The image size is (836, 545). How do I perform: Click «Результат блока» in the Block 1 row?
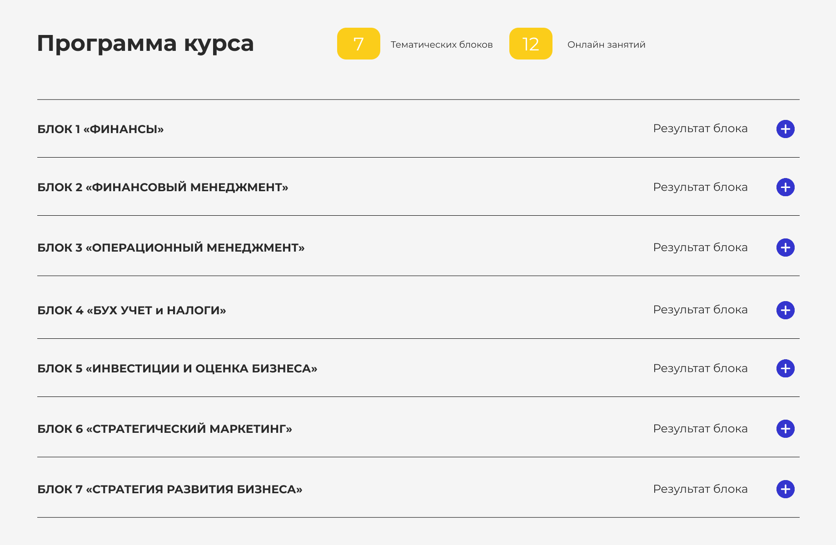700,129
